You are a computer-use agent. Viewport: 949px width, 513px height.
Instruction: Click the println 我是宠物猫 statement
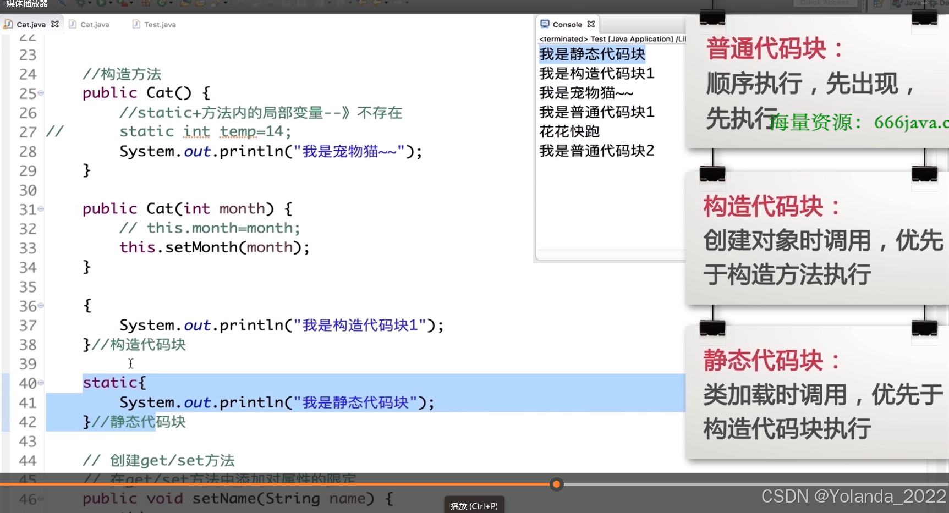(x=271, y=151)
